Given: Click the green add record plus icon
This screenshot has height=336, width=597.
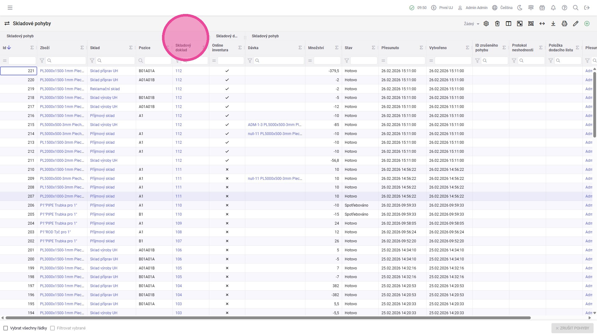Looking at the screenshot, I should [587, 24].
